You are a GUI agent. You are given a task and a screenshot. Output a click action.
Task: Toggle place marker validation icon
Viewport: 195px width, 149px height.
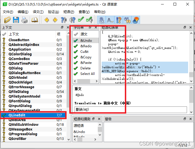coord(136,20)
